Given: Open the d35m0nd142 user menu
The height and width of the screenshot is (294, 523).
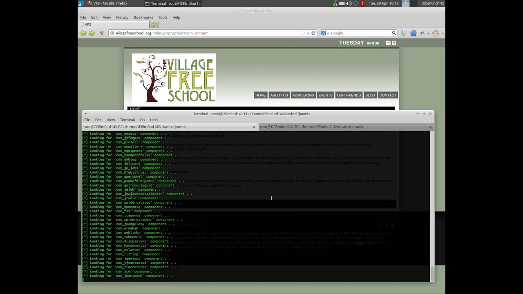Looking at the screenshot, I should pyautogui.click(x=433, y=3).
